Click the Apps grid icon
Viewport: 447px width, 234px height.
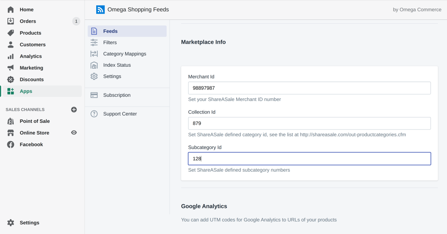click(11, 91)
